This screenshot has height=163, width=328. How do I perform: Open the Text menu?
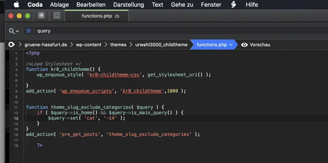pos(157,5)
